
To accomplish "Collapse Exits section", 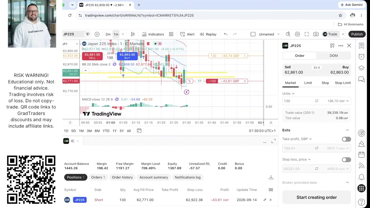I will tap(347, 130).
